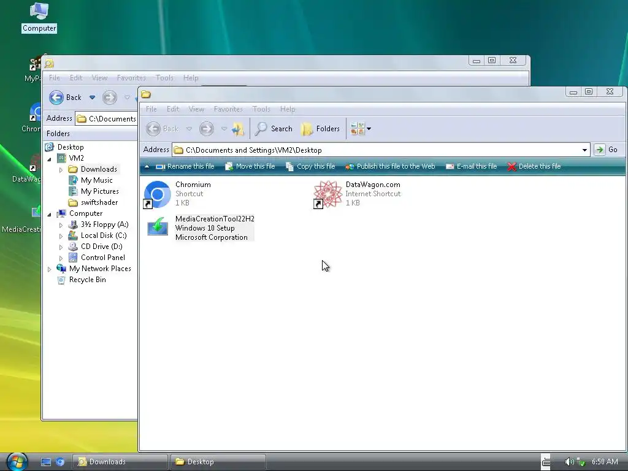The image size is (628, 471).
Task: Select Downloads folder in tree
Action: (x=99, y=169)
